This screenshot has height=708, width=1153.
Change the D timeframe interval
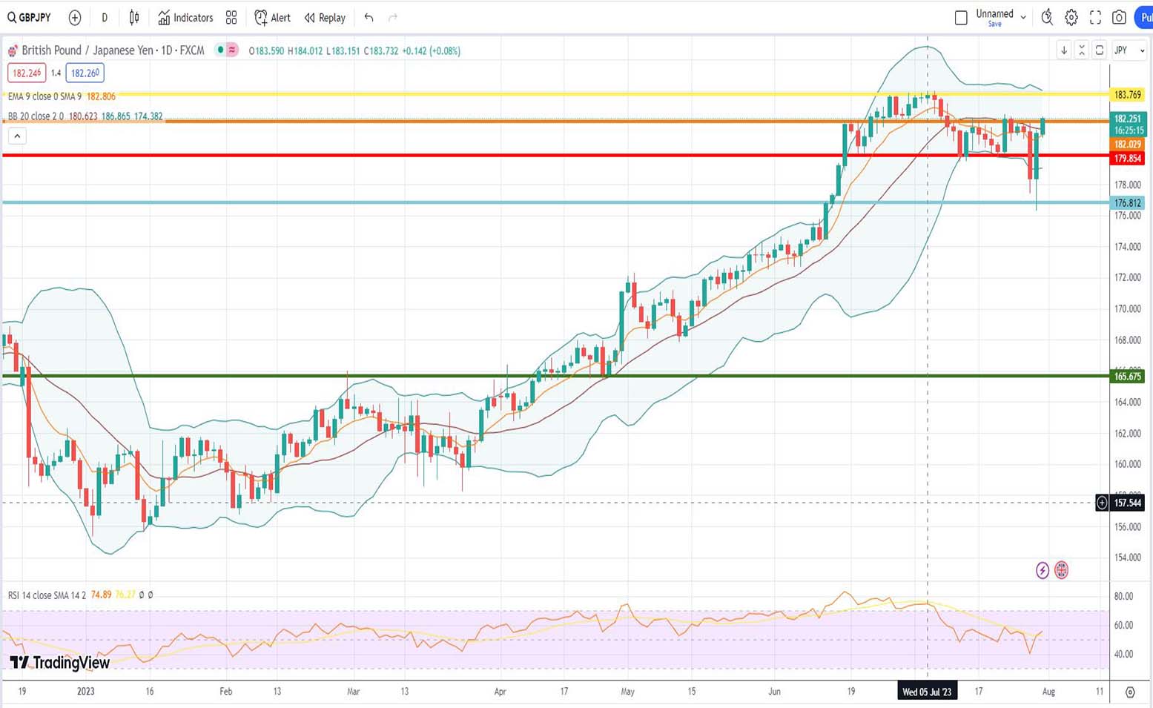coord(105,17)
